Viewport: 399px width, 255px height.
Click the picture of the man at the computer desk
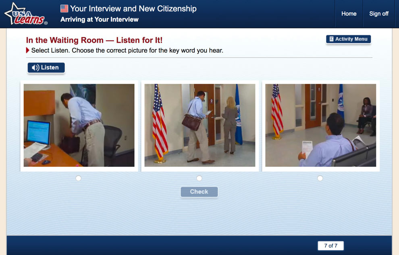(x=79, y=125)
